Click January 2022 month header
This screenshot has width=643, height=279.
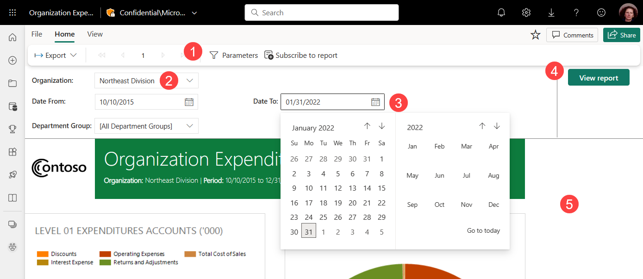(x=313, y=128)
